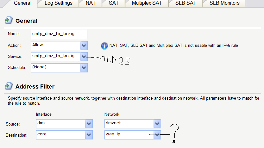This screenshot has height=148, width=264.
Task: Open the SLB SAT tab
Action: click(x=186, y=3)
